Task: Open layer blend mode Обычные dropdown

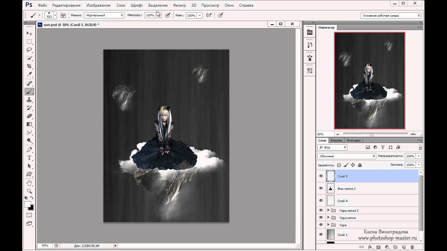Action: pos(347,156)
